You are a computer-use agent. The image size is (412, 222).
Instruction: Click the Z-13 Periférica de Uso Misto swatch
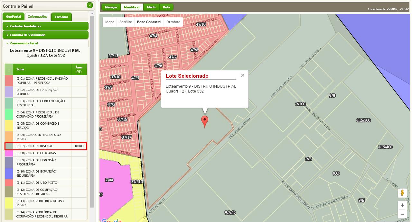click(x=9, y=203)
